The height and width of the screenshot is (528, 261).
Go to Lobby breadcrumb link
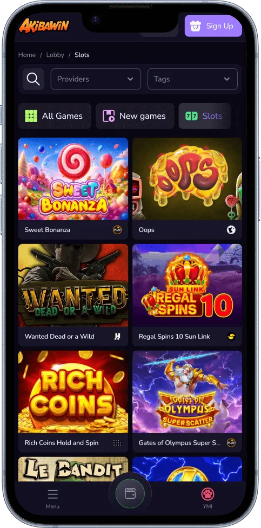point(55,55)
